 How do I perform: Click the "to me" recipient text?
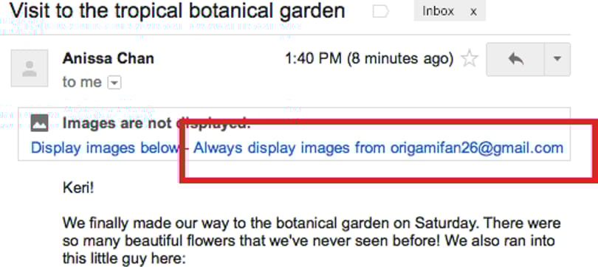tap(82, 83)
